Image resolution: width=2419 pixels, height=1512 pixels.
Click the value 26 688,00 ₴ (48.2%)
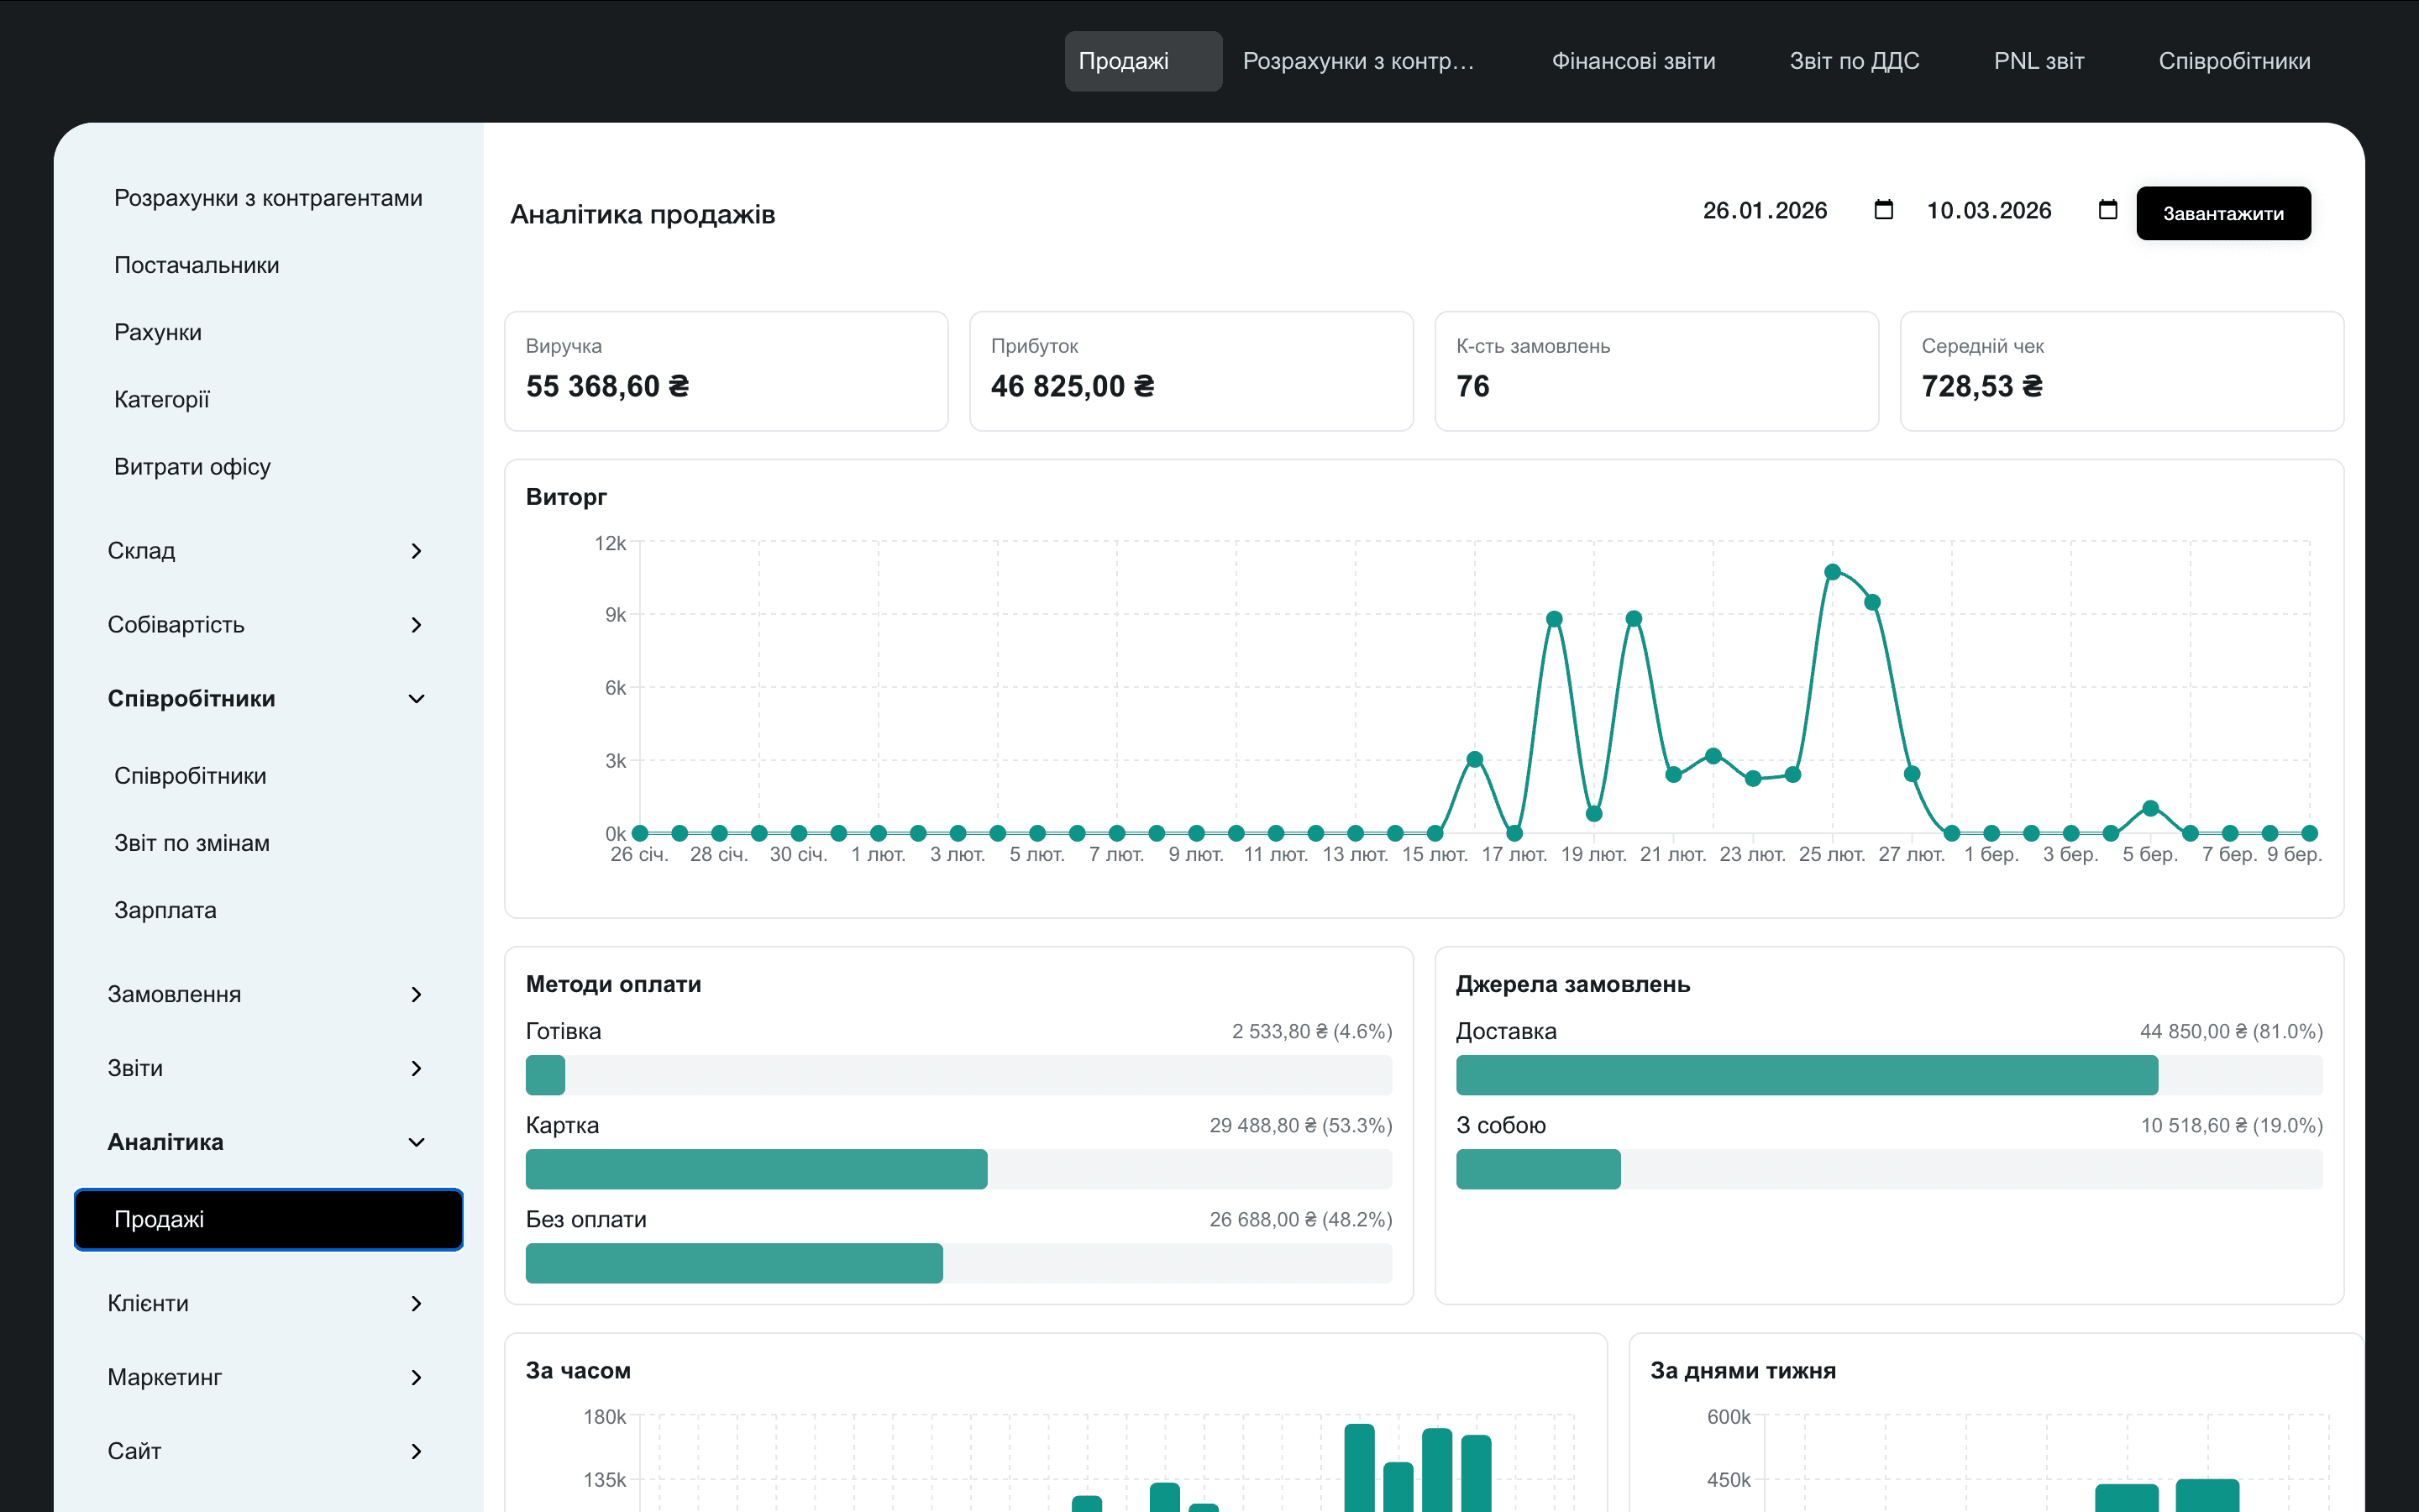coord(1300,1219)
